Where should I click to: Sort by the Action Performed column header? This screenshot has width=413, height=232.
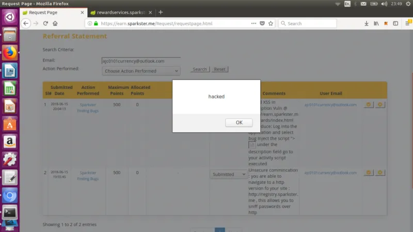coord(88,90)
